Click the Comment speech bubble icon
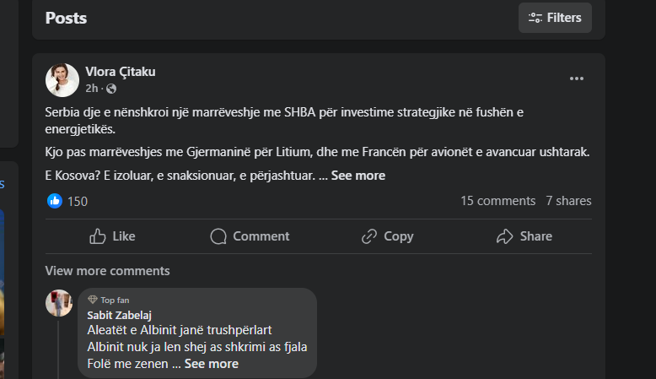The width and height of the screenshot is (656, 379). tap(218, 236)
